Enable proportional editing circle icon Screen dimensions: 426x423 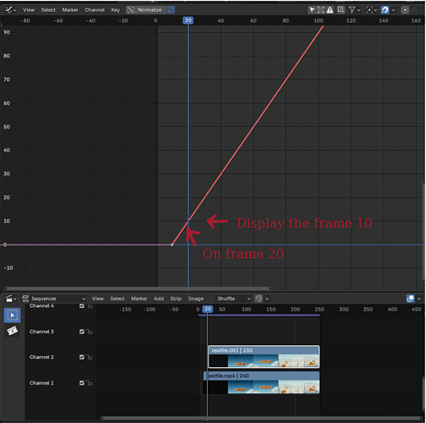405,10
